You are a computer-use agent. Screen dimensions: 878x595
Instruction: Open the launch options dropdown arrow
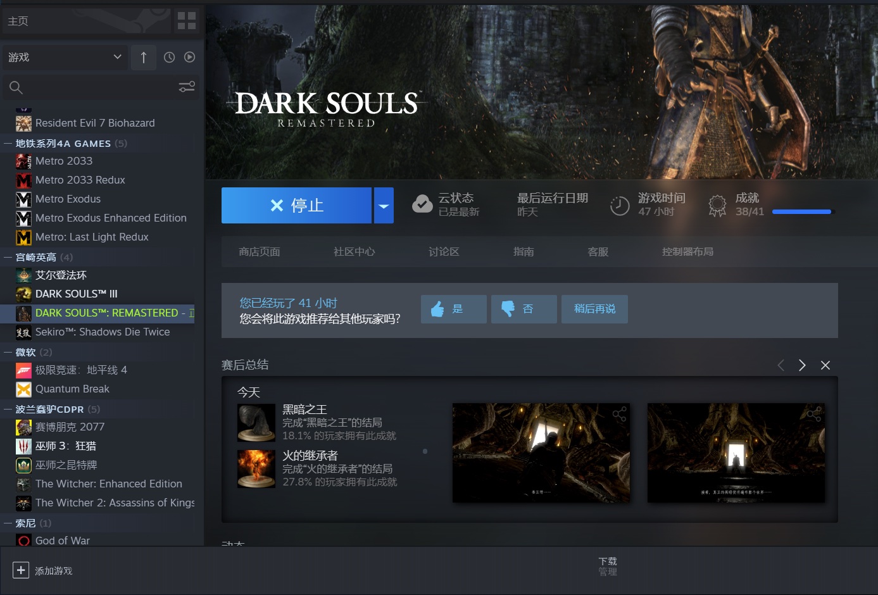pos(384,205)
